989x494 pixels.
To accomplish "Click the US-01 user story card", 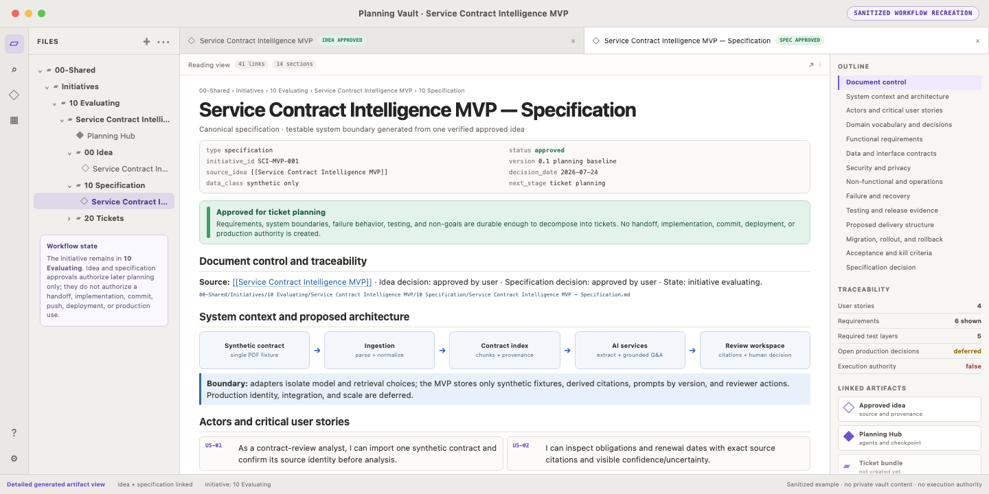I will coord(350,454).
